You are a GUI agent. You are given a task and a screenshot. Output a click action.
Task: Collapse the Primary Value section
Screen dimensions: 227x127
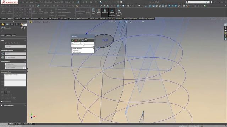(x=25, y=61)
